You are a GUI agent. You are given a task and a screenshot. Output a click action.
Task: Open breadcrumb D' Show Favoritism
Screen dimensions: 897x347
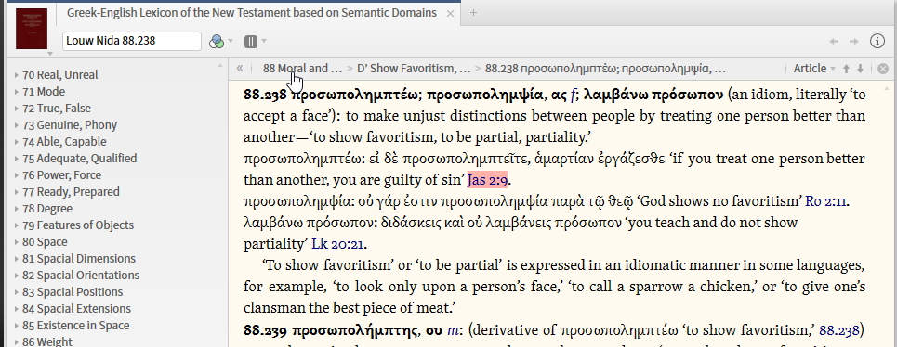tap(414, 69)
